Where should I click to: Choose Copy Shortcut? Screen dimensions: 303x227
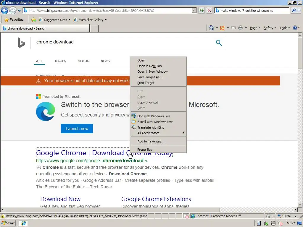158,102
